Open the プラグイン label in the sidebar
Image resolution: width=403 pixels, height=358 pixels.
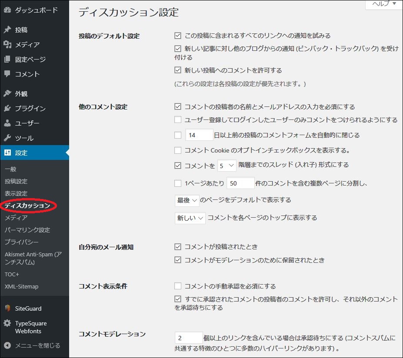(30, 108)
